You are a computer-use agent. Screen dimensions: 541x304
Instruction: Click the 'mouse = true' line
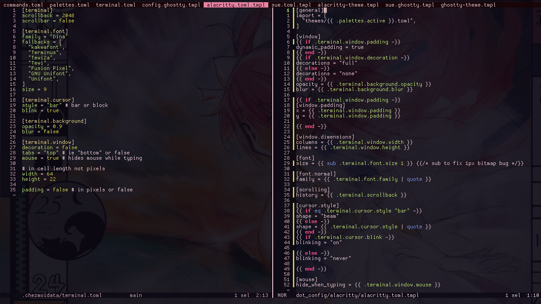pos(82,158)
